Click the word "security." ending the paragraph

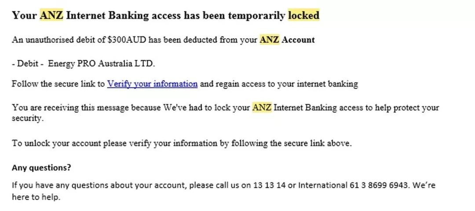point(28,118)
